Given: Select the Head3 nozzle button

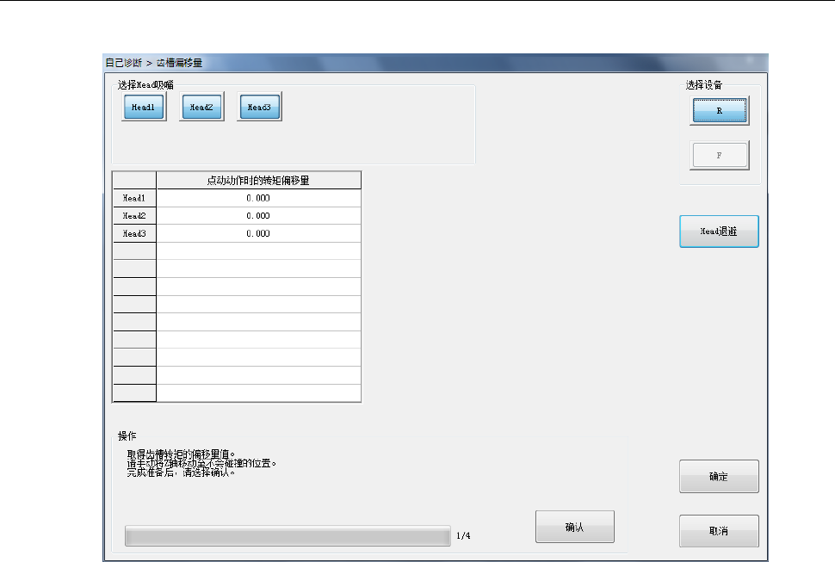Looking at the screenshot, I should [259, 107].
